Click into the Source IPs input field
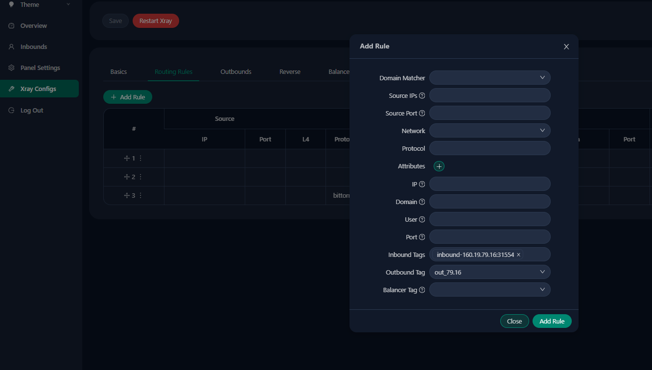The height and width of the screenshot is (370, 652). (x=489, y=95)
